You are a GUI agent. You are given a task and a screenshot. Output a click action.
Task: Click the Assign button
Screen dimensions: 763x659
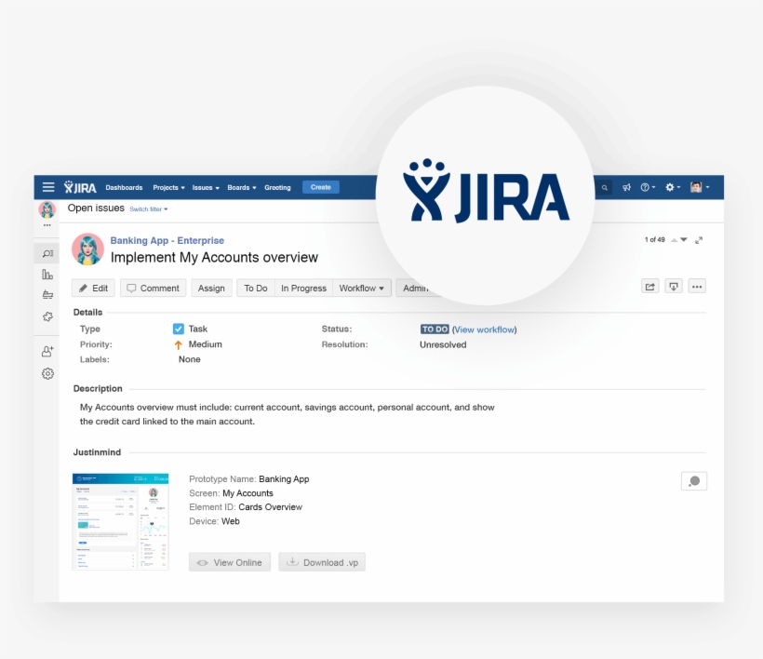(x=211, y=289)
